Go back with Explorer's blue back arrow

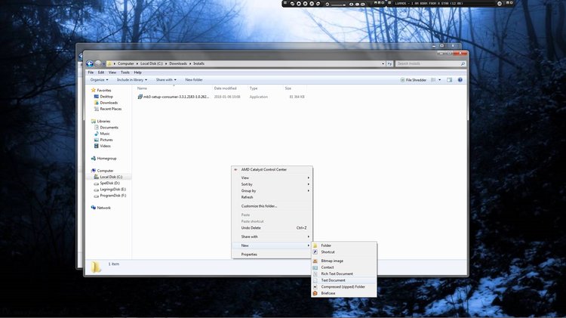point(90,63)
